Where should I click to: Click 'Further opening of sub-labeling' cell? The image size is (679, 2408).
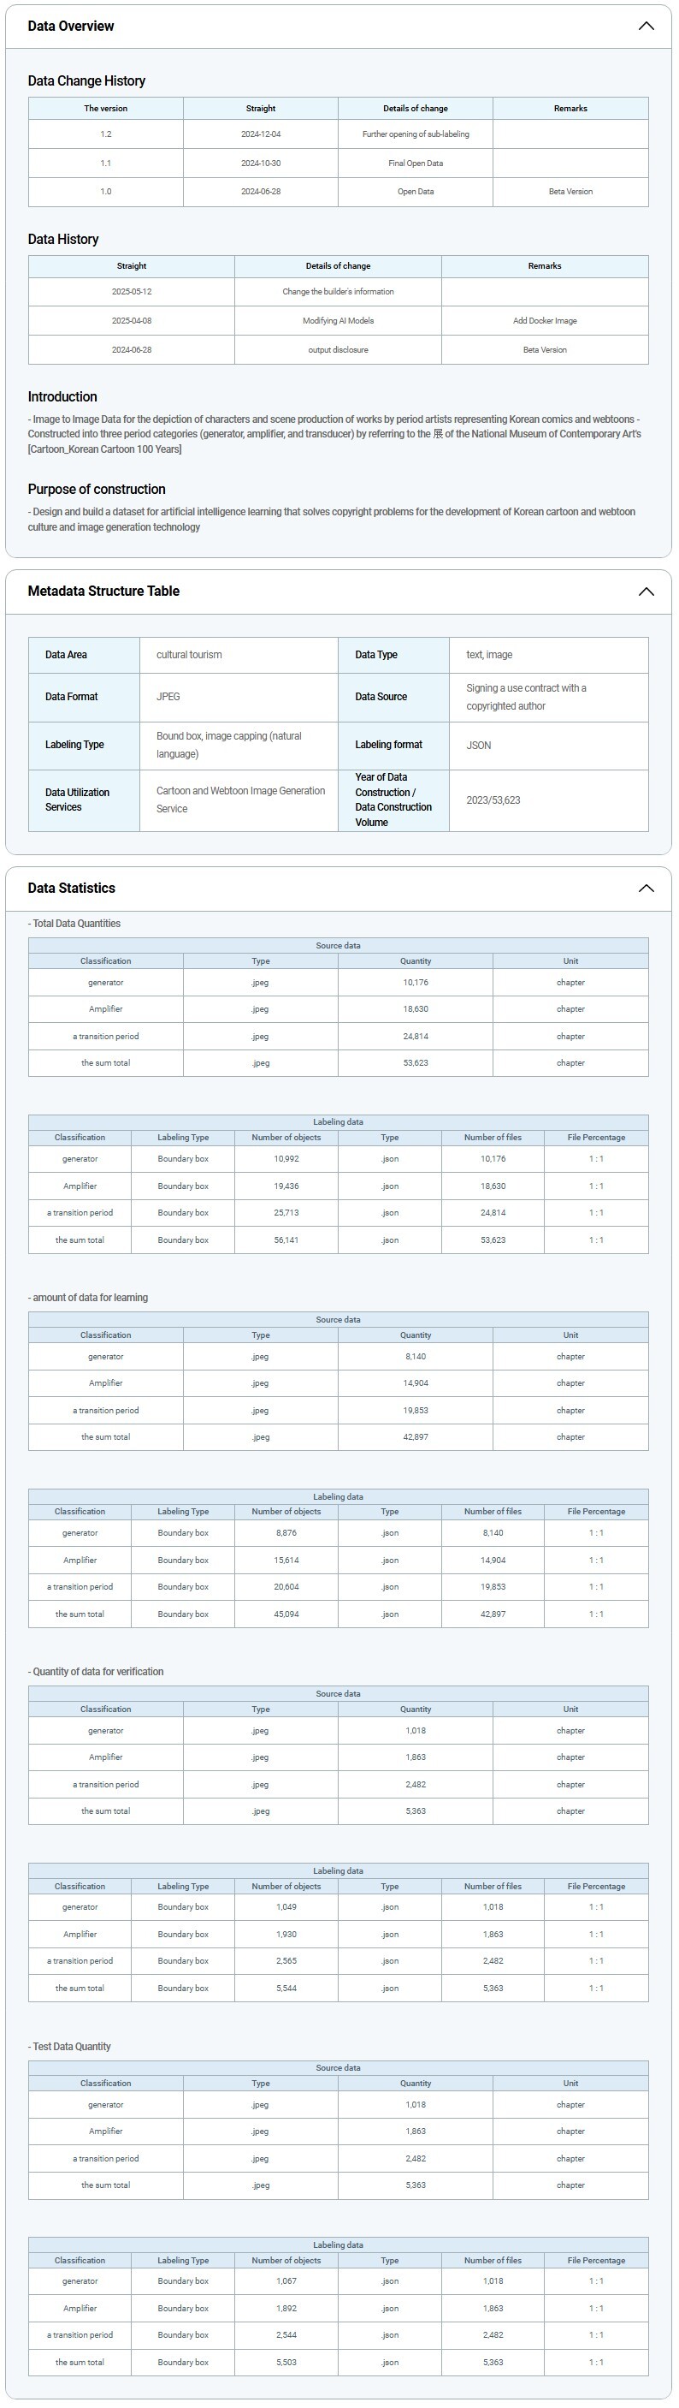[416, 134]
